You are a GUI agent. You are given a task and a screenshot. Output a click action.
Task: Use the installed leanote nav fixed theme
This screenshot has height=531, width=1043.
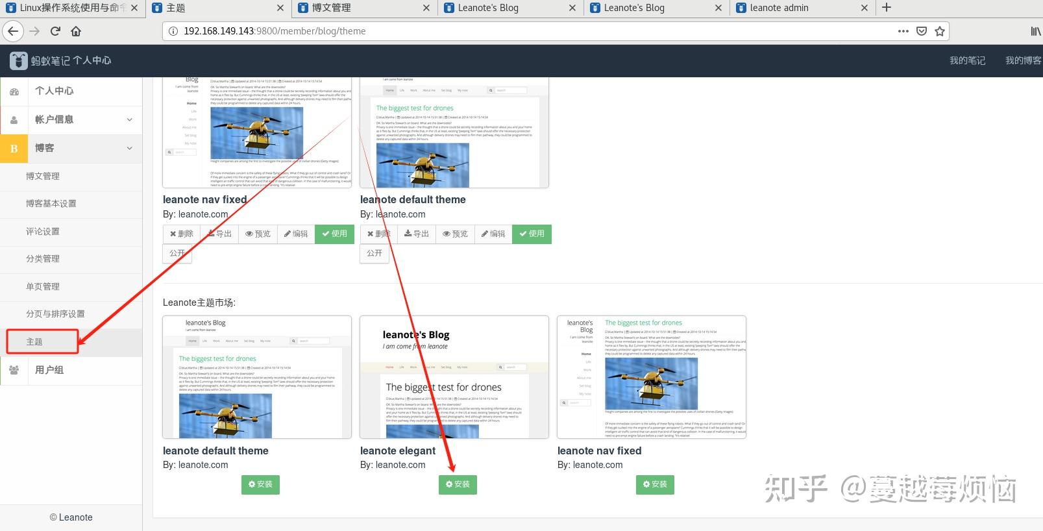(x=334, y=234)
